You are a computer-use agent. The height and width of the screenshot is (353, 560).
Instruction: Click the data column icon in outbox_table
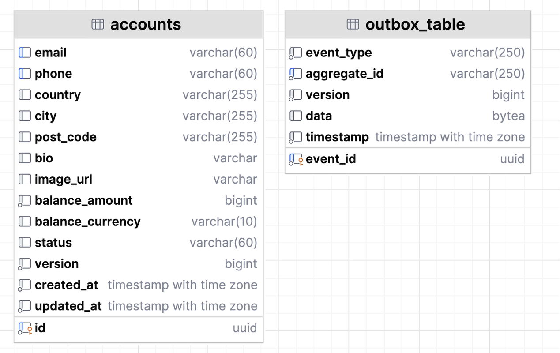[x=296, y=116]
